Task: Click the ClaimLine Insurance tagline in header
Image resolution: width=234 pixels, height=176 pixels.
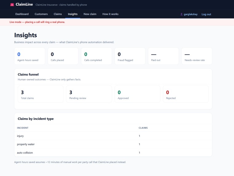Action: coord(61,5)
